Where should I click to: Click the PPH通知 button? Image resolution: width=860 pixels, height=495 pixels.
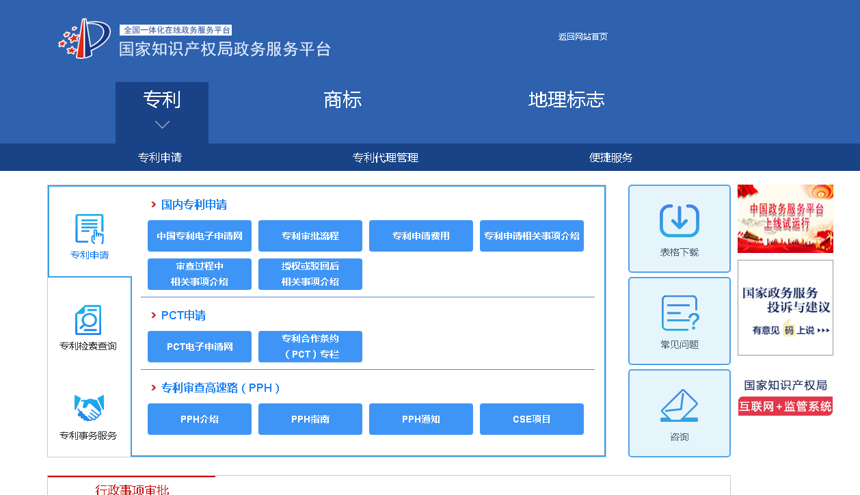coord(420,419)
